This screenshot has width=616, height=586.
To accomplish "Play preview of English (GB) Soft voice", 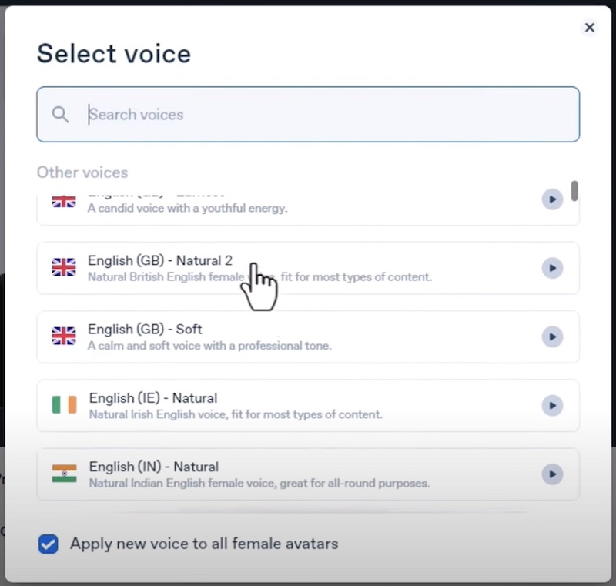I will click(x=551, y=337).
